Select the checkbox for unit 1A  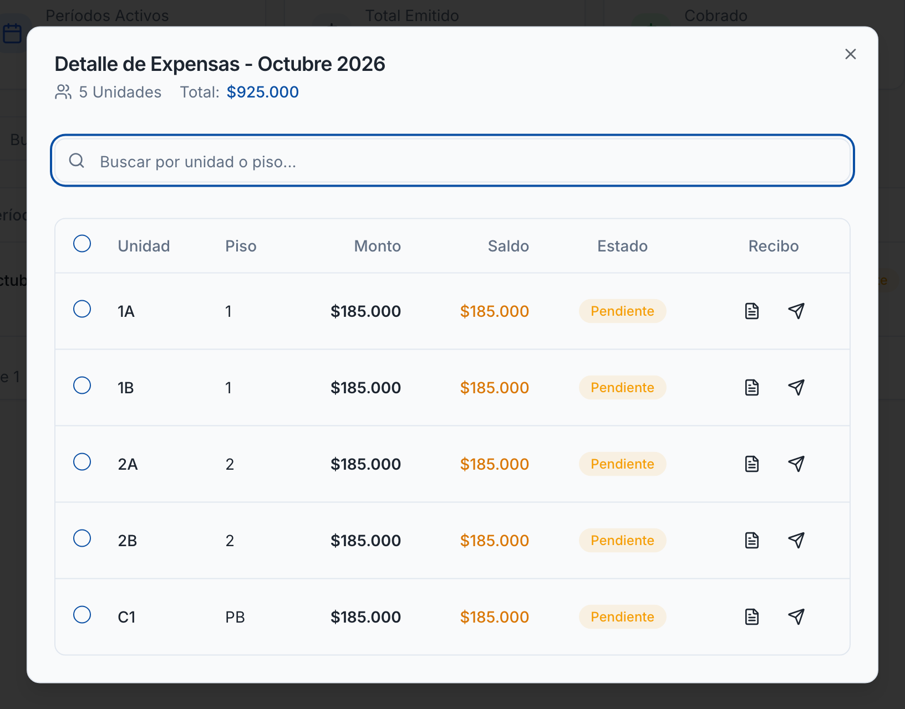click(82, 309)
